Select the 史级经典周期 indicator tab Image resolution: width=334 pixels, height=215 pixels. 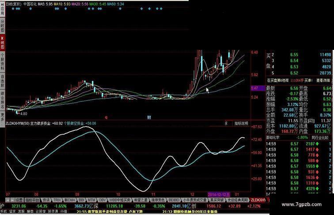pos(238,200)
